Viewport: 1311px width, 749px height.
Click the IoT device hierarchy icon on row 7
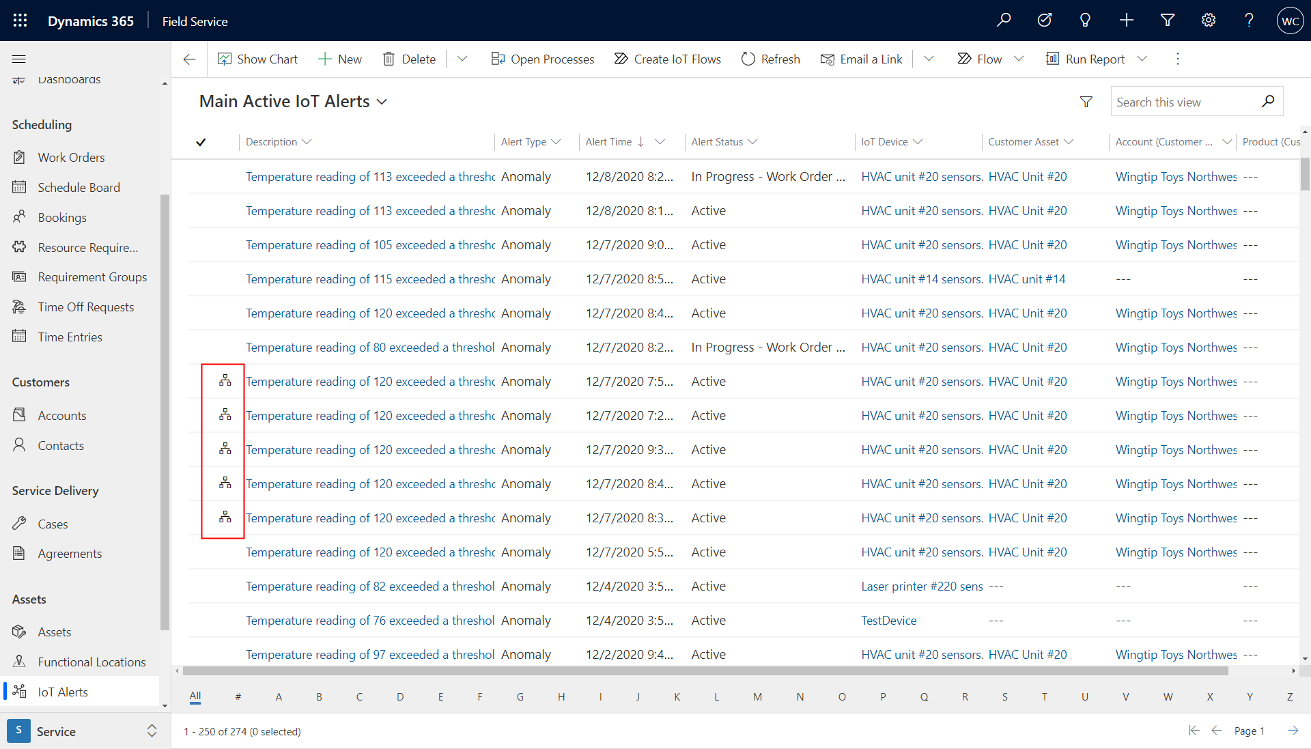point(225,381)
